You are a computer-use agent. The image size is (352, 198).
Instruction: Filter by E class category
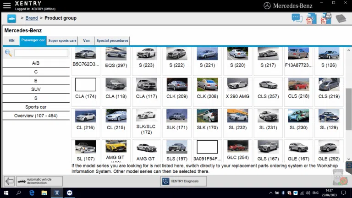point(36,81)
